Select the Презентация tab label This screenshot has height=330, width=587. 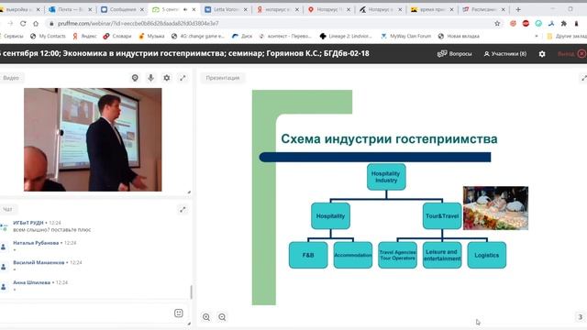[222, 78]
